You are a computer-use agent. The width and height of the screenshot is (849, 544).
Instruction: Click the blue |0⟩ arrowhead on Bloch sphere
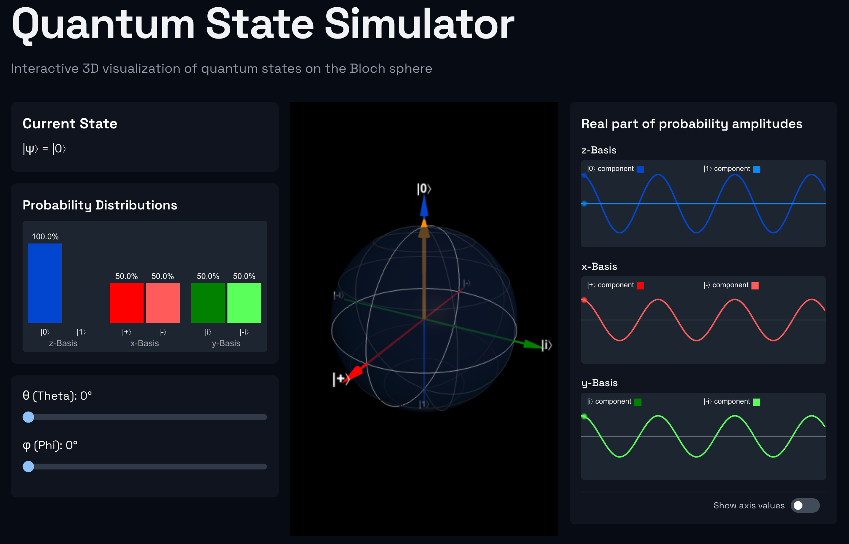(424, 208)
